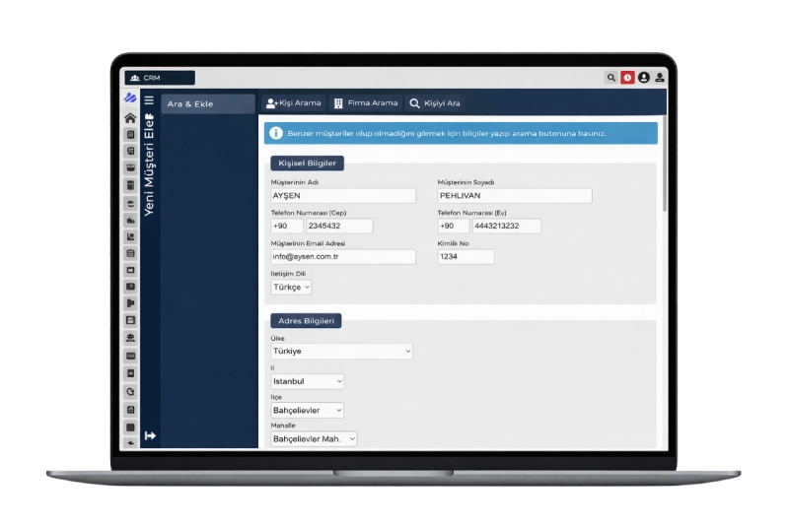789x525 pixels.
Task: Click the mobile phone country code +90 field
Action: [x=287, y=227]
